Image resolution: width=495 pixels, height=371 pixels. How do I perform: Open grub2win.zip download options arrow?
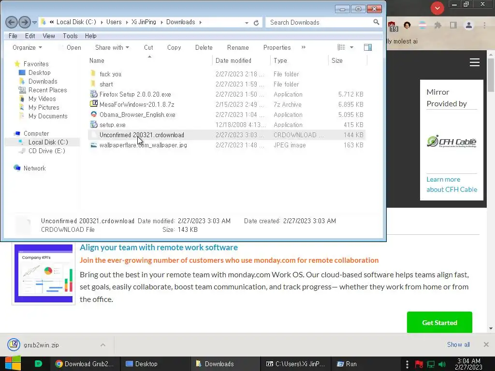pyautogui.click(x=103, y=345)
